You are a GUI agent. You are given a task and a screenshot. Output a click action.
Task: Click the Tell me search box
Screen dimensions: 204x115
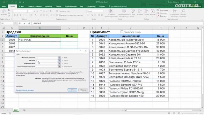tap(118, 6)
